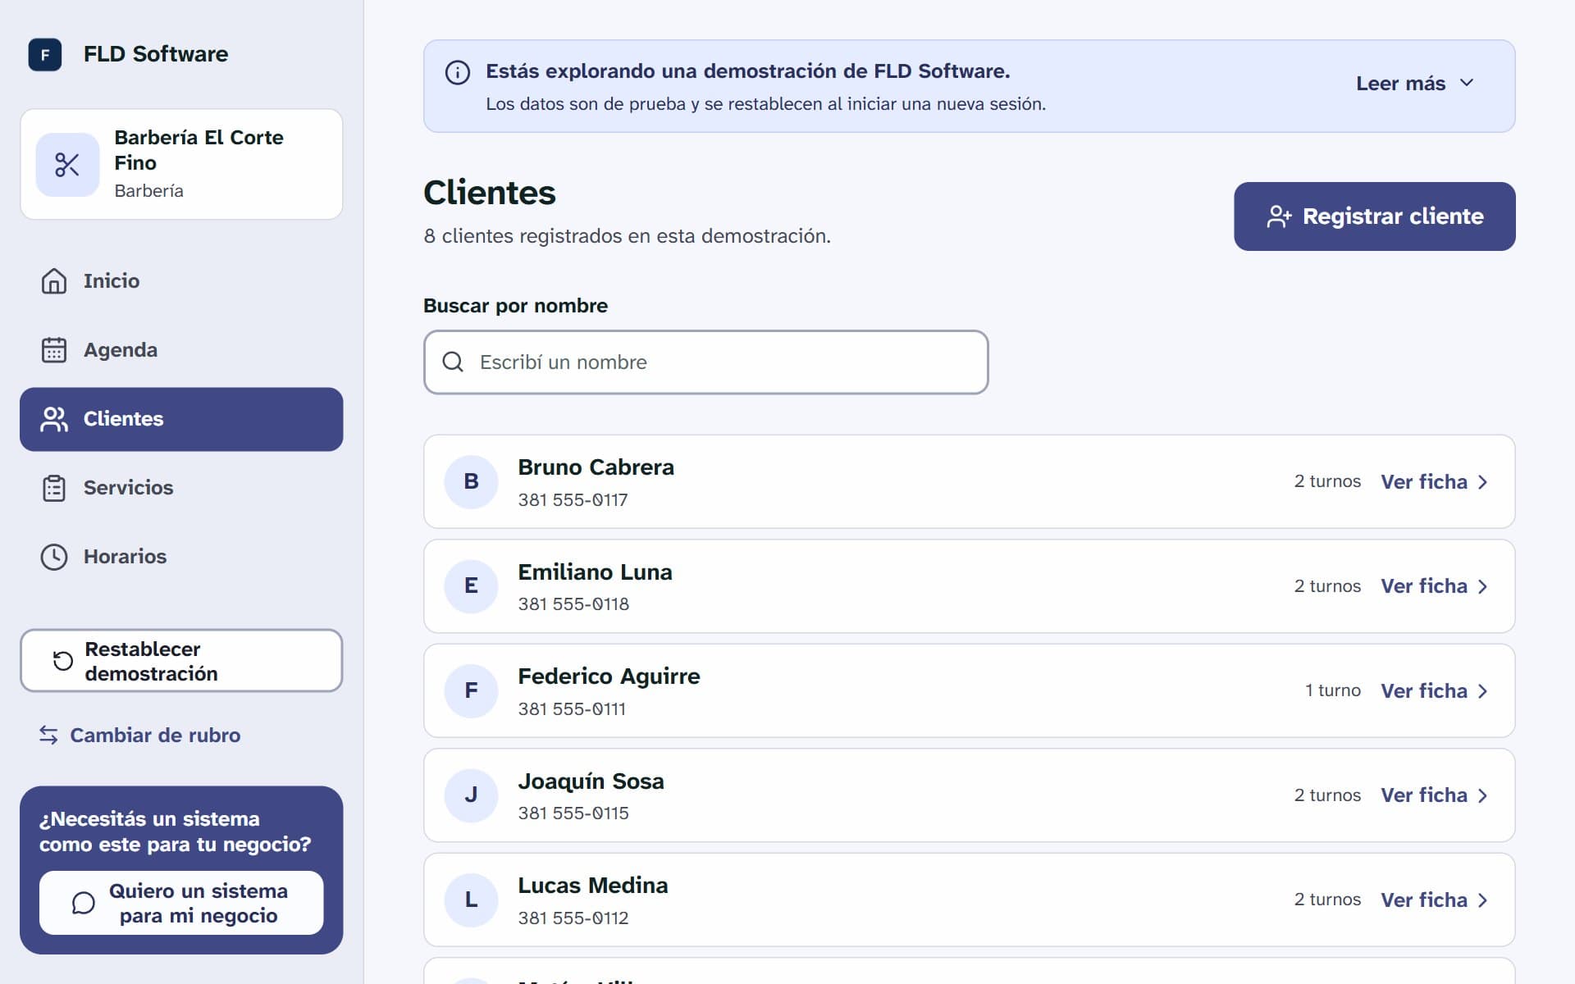
Task: Select the Clientes menu item
Action: coord(181,419)
